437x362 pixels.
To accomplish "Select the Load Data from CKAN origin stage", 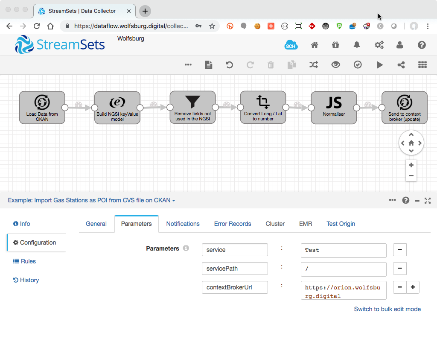I will click(42, 107).
